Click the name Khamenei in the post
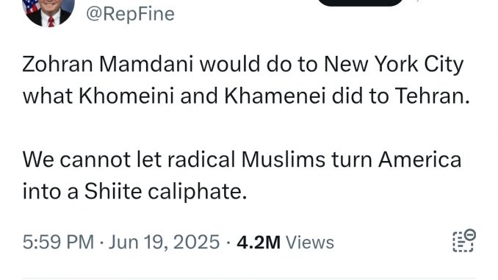This screenshot has height=280, width=498. click(x=275, y=96)
